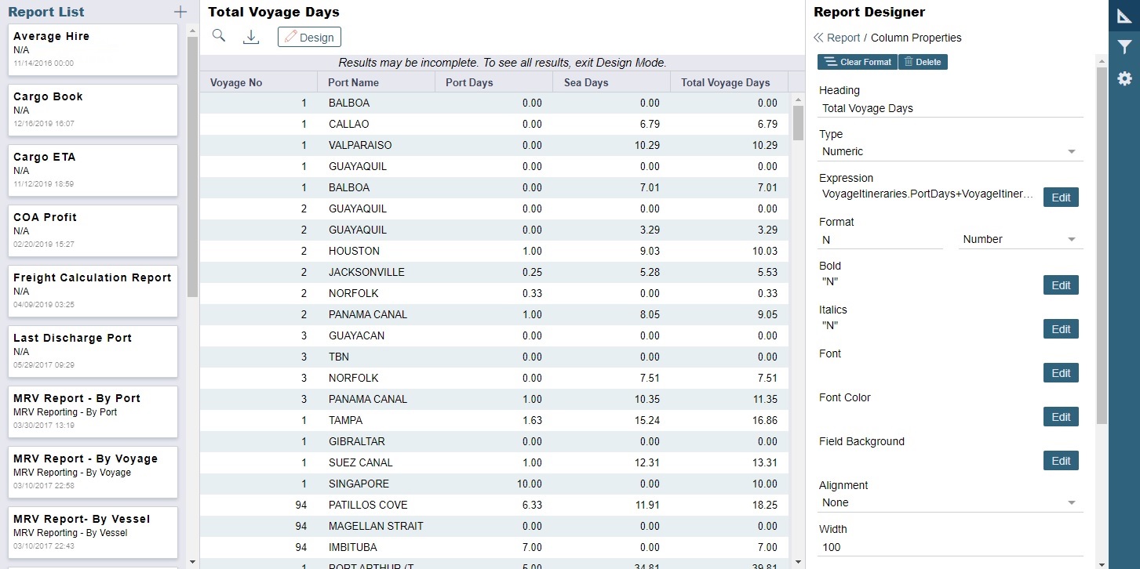Delete the column with Delete button
The image size is (1140, 569).
923,62
